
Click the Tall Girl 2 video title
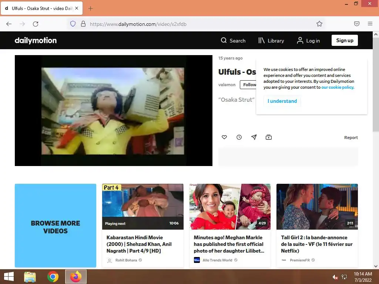tap(317, 244)
